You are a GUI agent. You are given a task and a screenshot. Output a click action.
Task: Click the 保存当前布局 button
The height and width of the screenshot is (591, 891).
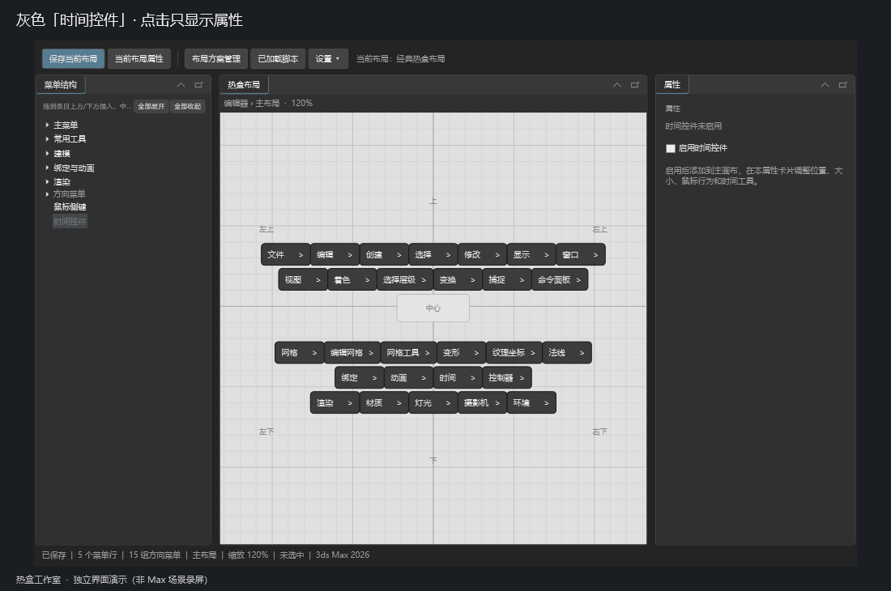(x=73, y=58)
